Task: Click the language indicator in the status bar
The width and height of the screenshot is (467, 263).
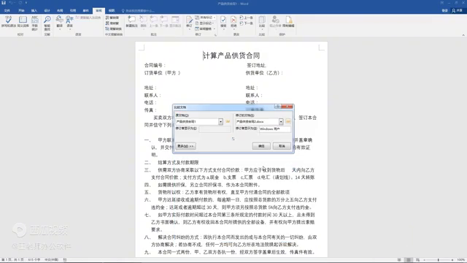Action: [51, 260]
